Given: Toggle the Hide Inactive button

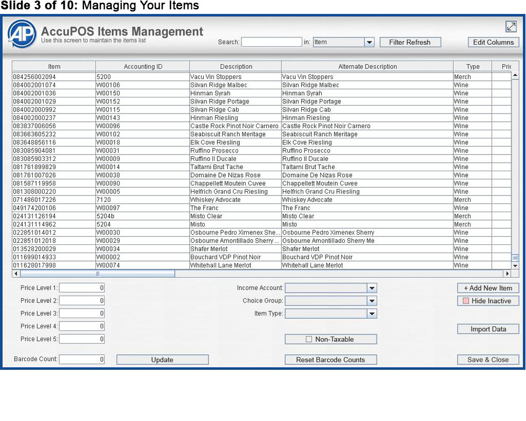Looking at the screenshot, I should 488,301.
